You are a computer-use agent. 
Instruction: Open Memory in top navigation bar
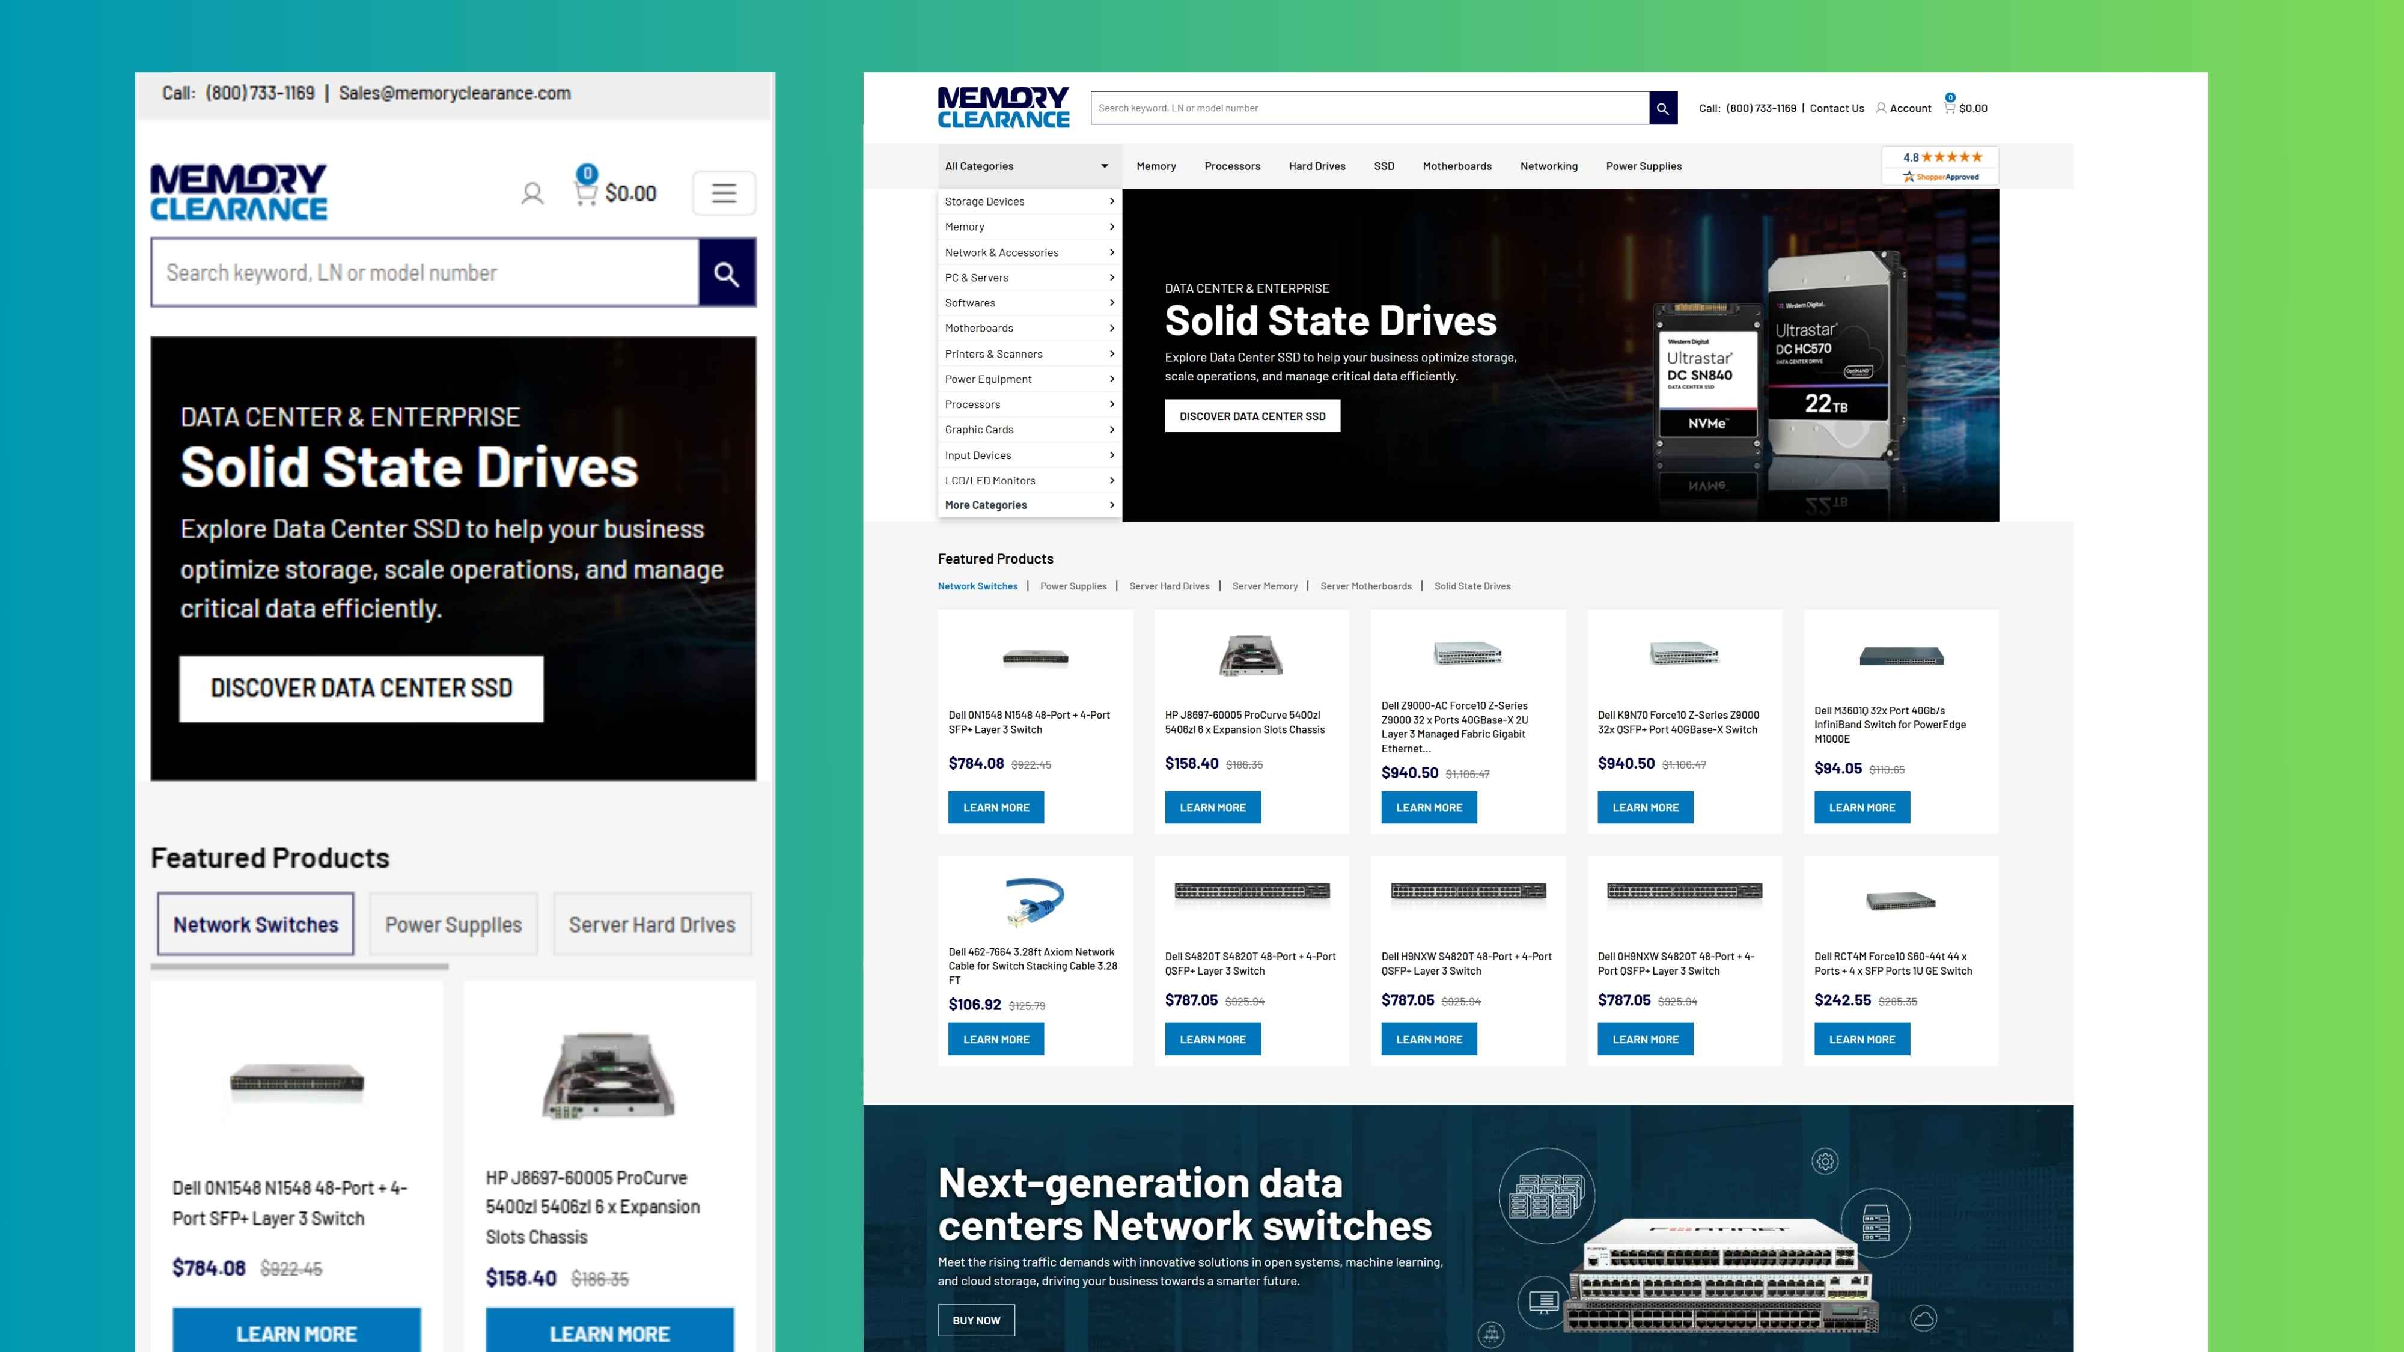tap(1155, 166)
